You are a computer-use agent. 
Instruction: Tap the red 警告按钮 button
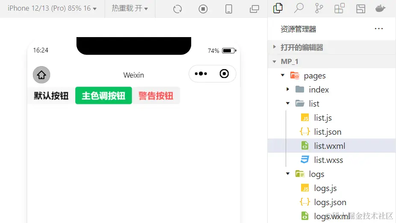(156, 96)
